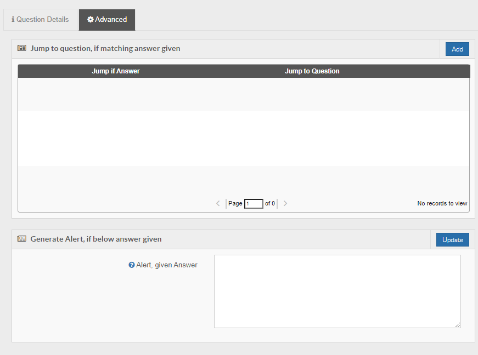This screenshot has height=355, width=478.
Task: Go to the next page of jump records
Action: click(285, 203)
